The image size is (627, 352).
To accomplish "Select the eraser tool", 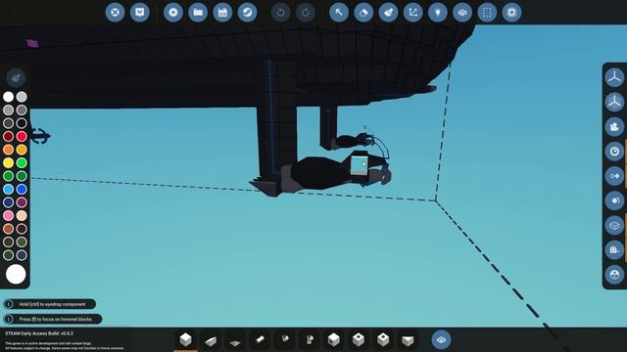I will (x=363, y=13).
